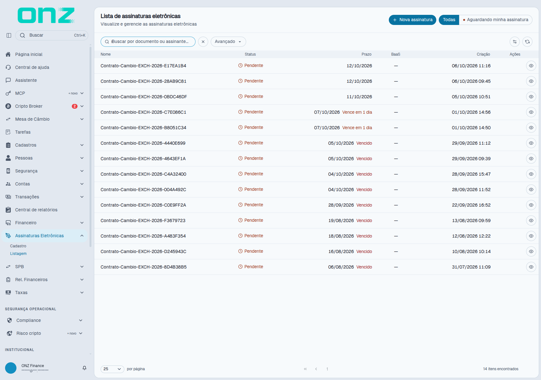Open the Cadastro submenu item
This screenshot has height=380, width=541.
point(18,246)
